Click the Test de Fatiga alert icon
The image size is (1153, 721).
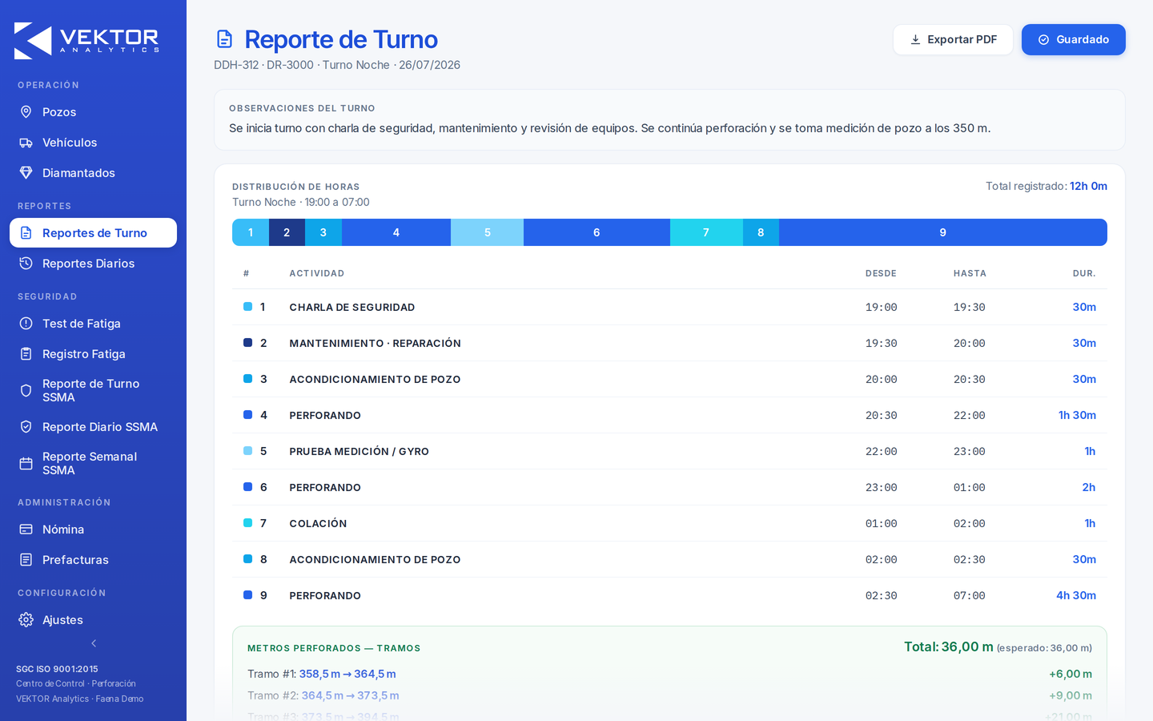pos(26,324)
